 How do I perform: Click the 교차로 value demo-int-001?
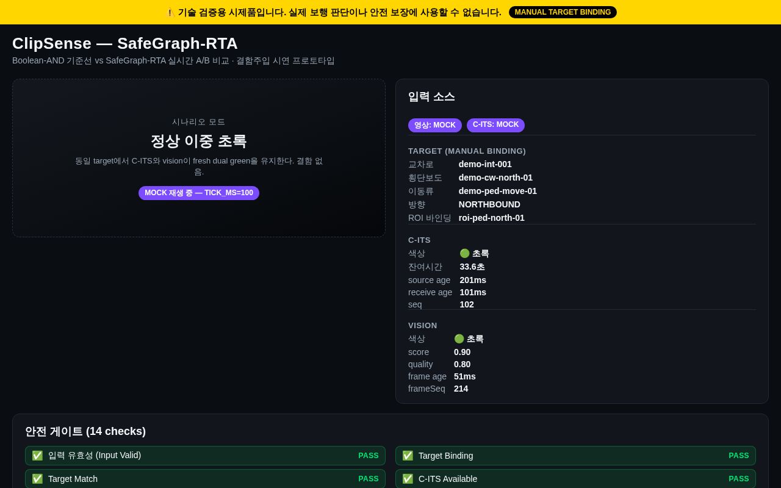coord(485,164)
